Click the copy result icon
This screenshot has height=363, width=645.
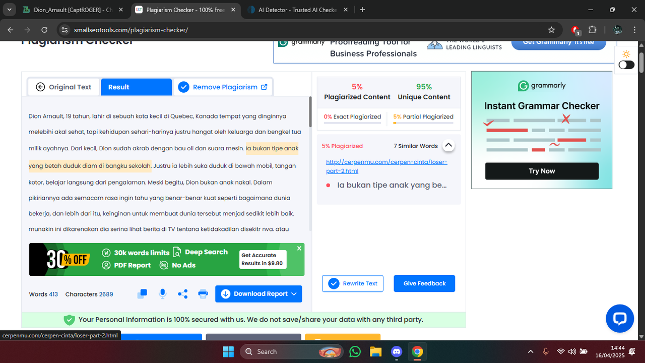coord(142,294)
